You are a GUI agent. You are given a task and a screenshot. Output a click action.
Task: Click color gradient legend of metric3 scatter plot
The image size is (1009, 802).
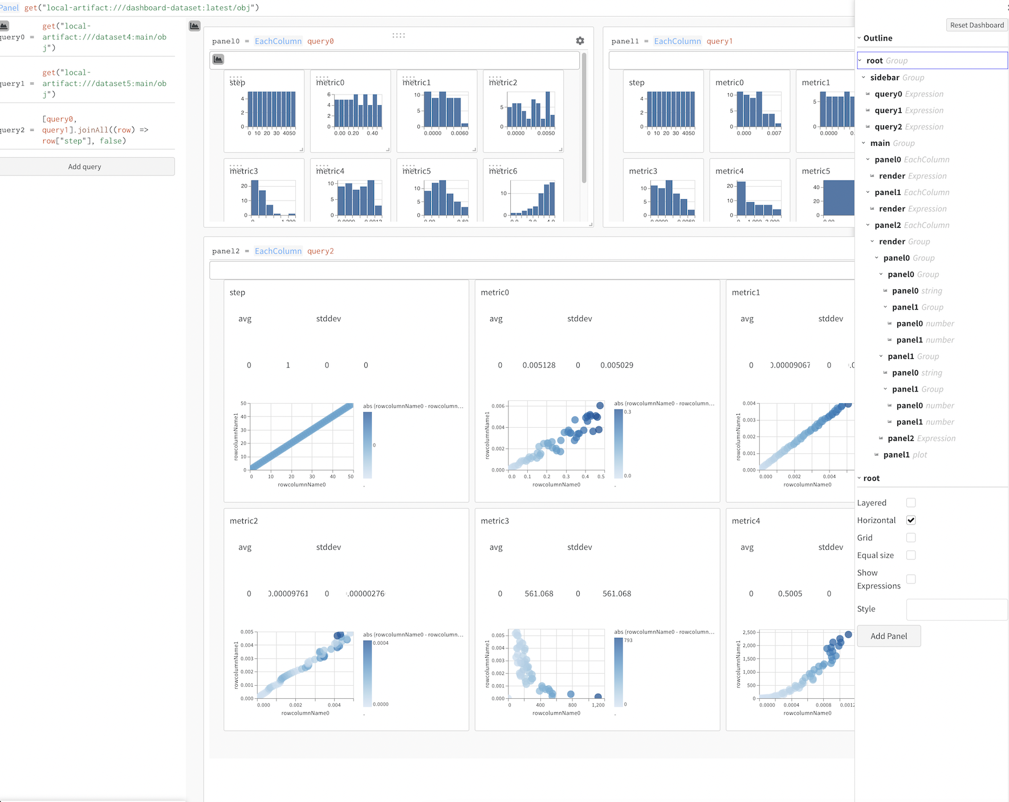(x=619, y=672)
